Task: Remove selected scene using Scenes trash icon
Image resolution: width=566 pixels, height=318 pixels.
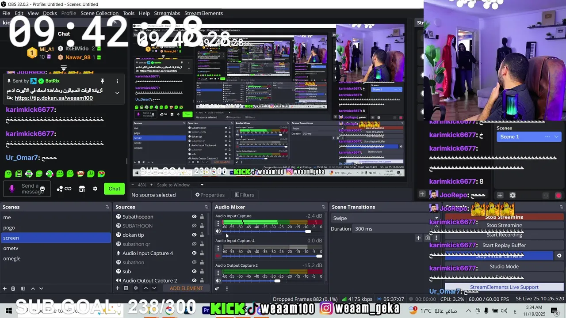Action: (13, 288)
